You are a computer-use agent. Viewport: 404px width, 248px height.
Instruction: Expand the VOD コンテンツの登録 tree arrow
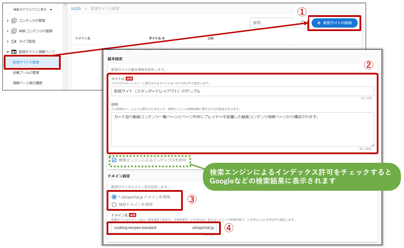click(8, 31)
